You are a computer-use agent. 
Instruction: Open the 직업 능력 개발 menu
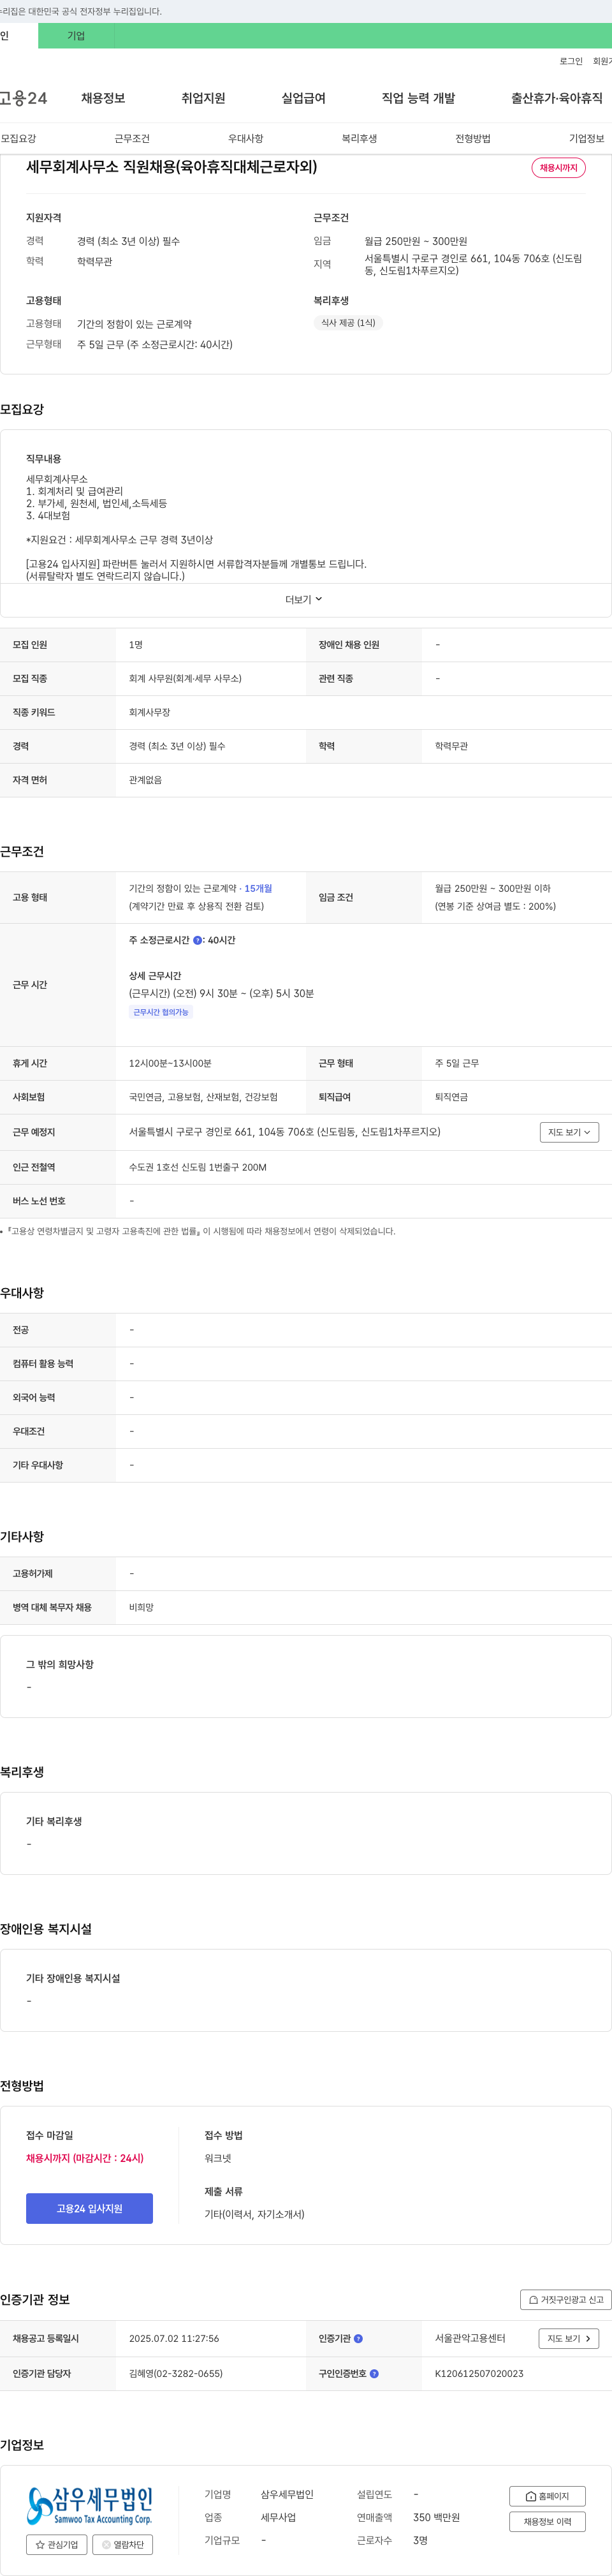click(x=418, y=98)
